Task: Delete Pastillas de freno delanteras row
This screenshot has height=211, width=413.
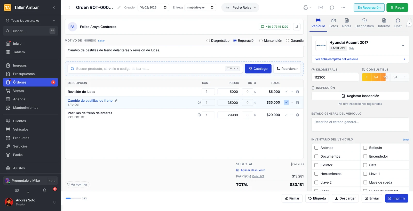Action: coord(297,115)
